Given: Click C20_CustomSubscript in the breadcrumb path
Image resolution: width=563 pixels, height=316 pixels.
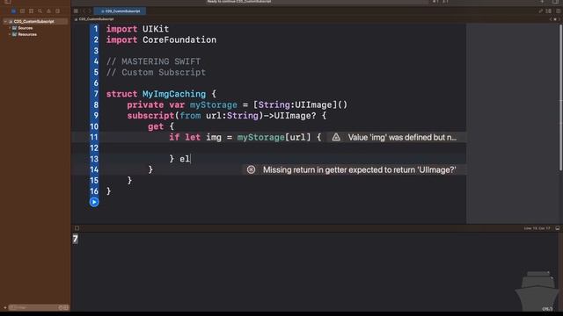Looking at the screenshot, I should click(x=96, y=19).
